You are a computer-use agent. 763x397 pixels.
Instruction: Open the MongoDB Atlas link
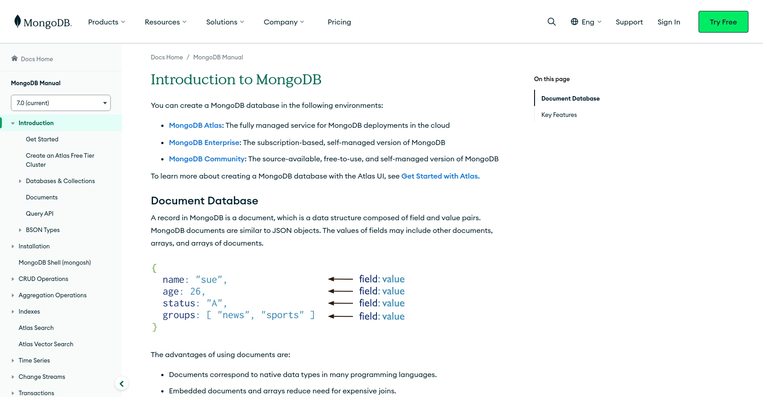[x=195, y=125]
